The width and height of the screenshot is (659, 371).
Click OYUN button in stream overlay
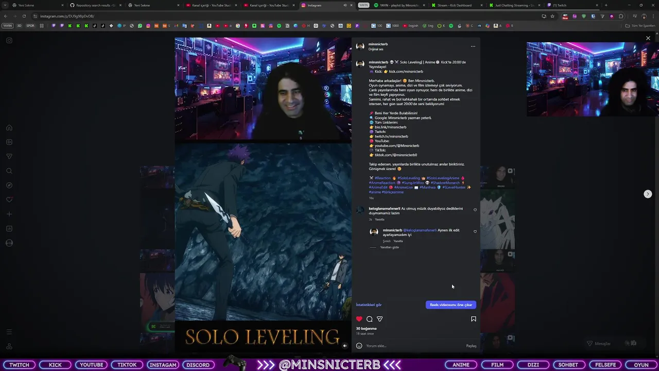pyautogui.click(x=641, y=365)
